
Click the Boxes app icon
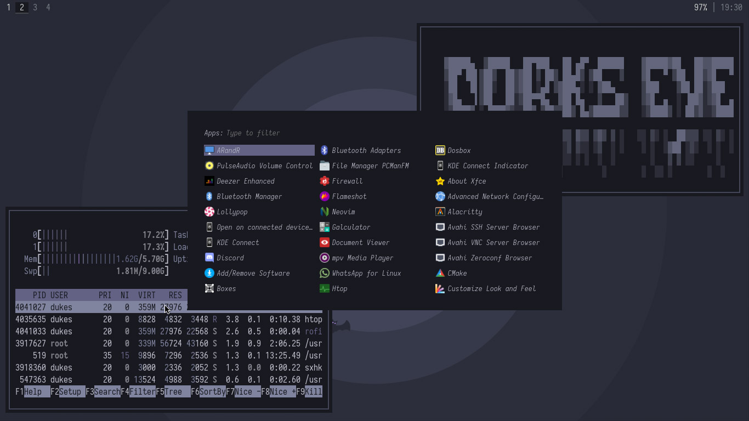[209, 288]
